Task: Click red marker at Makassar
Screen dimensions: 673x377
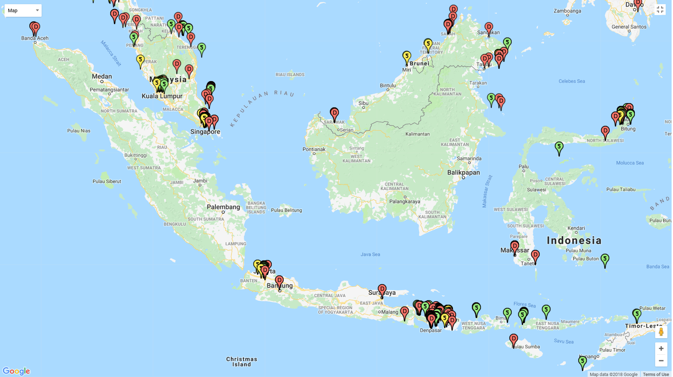Action: tap(515, 247)
